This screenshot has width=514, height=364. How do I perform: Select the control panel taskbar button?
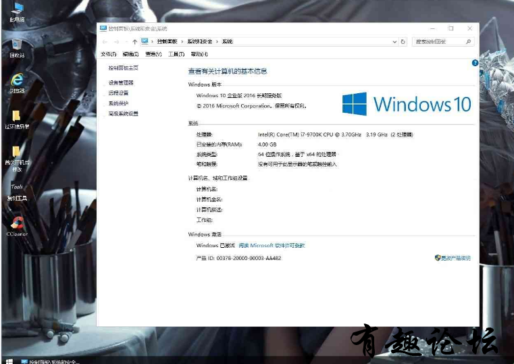pyautogui.click(x=49, y=361)
